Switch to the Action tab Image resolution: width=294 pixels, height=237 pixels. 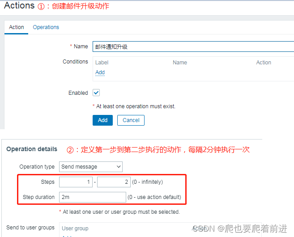coord(17,27)
